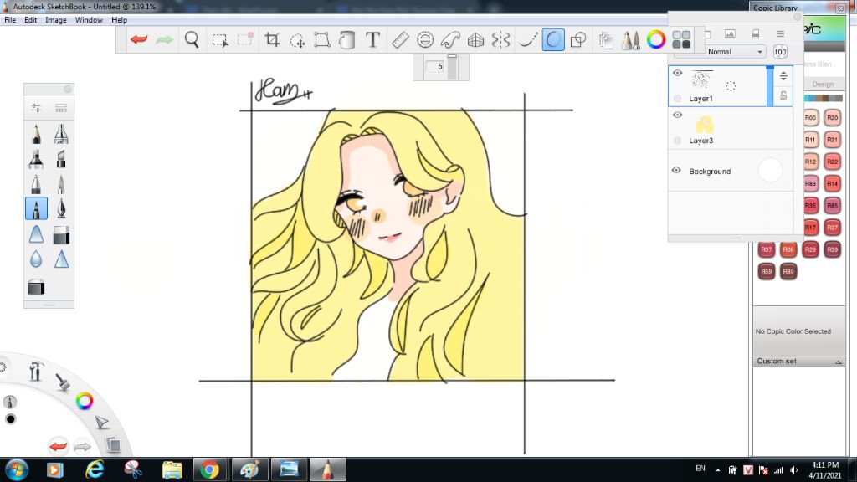Click the add image layer button

click(x=730, y=33)
